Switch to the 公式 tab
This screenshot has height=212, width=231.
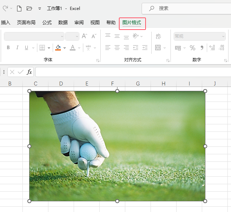(47, 22)
